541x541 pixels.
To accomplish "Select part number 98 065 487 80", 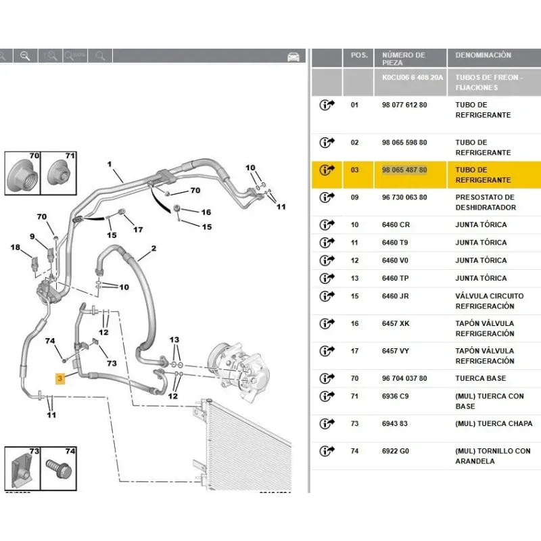I will pyautogui.click(x=404, y=170).
